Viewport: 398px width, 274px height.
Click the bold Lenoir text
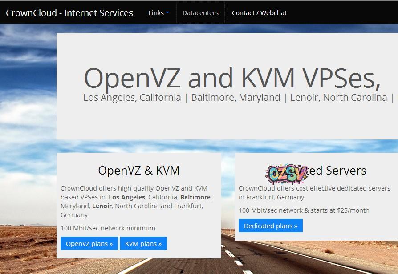102,206
